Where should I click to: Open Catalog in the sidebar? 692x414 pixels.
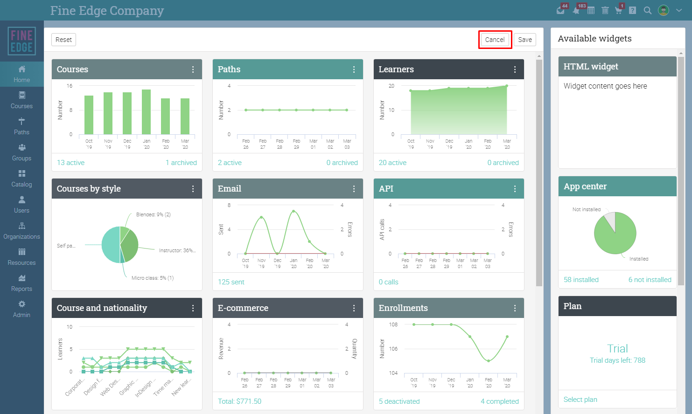(x=22, y=179)
